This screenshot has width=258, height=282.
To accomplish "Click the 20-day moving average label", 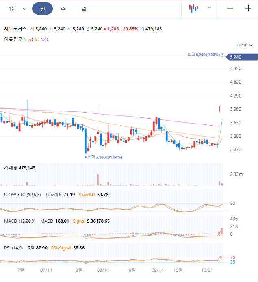I will pos(30,39).
